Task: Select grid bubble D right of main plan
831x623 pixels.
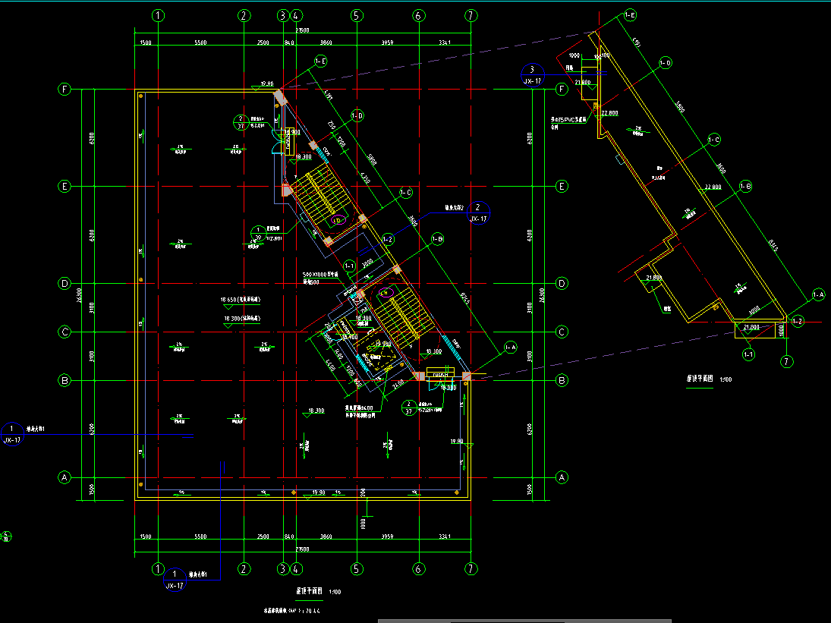Action: [x=562, y=284]
